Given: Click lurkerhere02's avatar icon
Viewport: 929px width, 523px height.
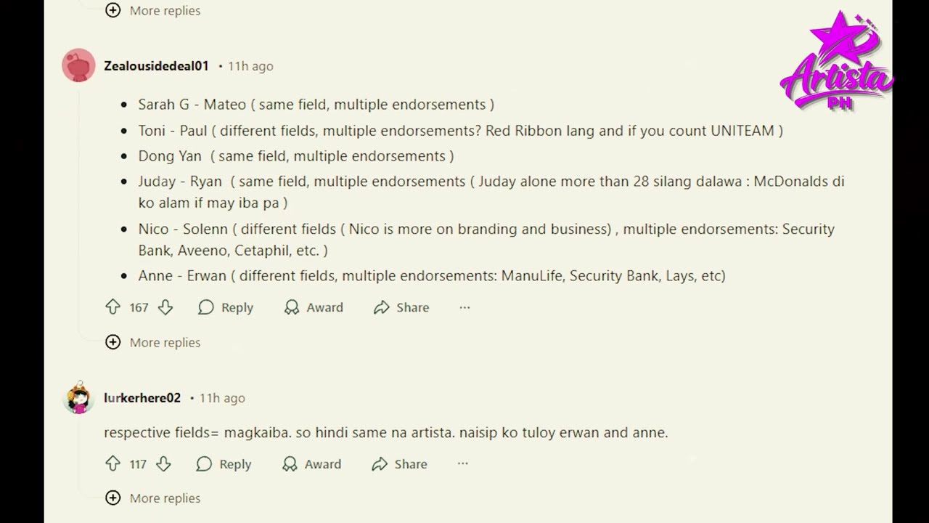Looking at the screenshot, I should pos(78,398).
